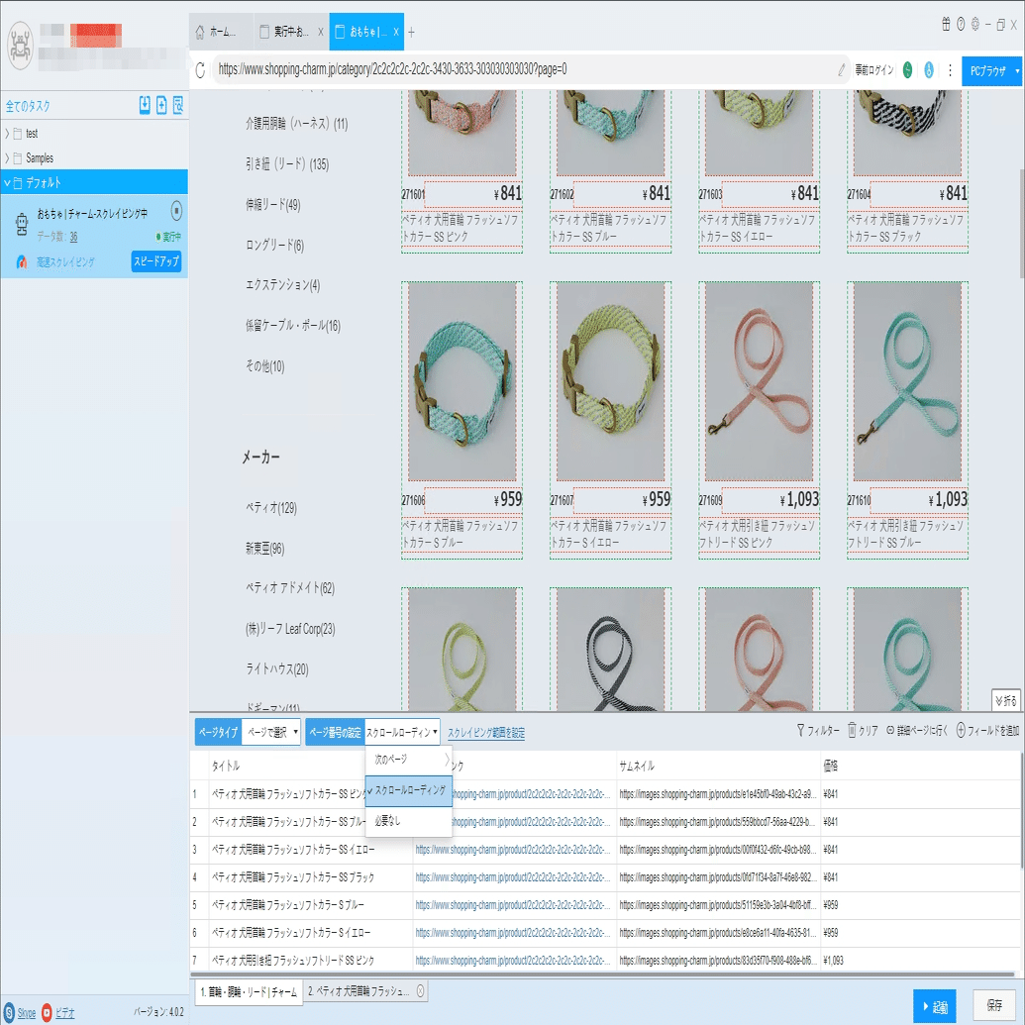Click the data table horizontal scrollbar

pyautogui.click(x=605, y=974)
